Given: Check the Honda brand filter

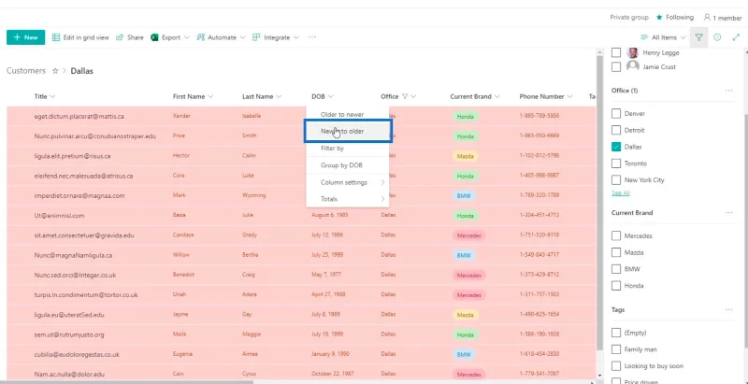Looking at the screenshot, I should (616, 286).
